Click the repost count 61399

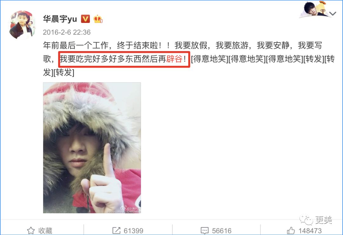[133, 231]
